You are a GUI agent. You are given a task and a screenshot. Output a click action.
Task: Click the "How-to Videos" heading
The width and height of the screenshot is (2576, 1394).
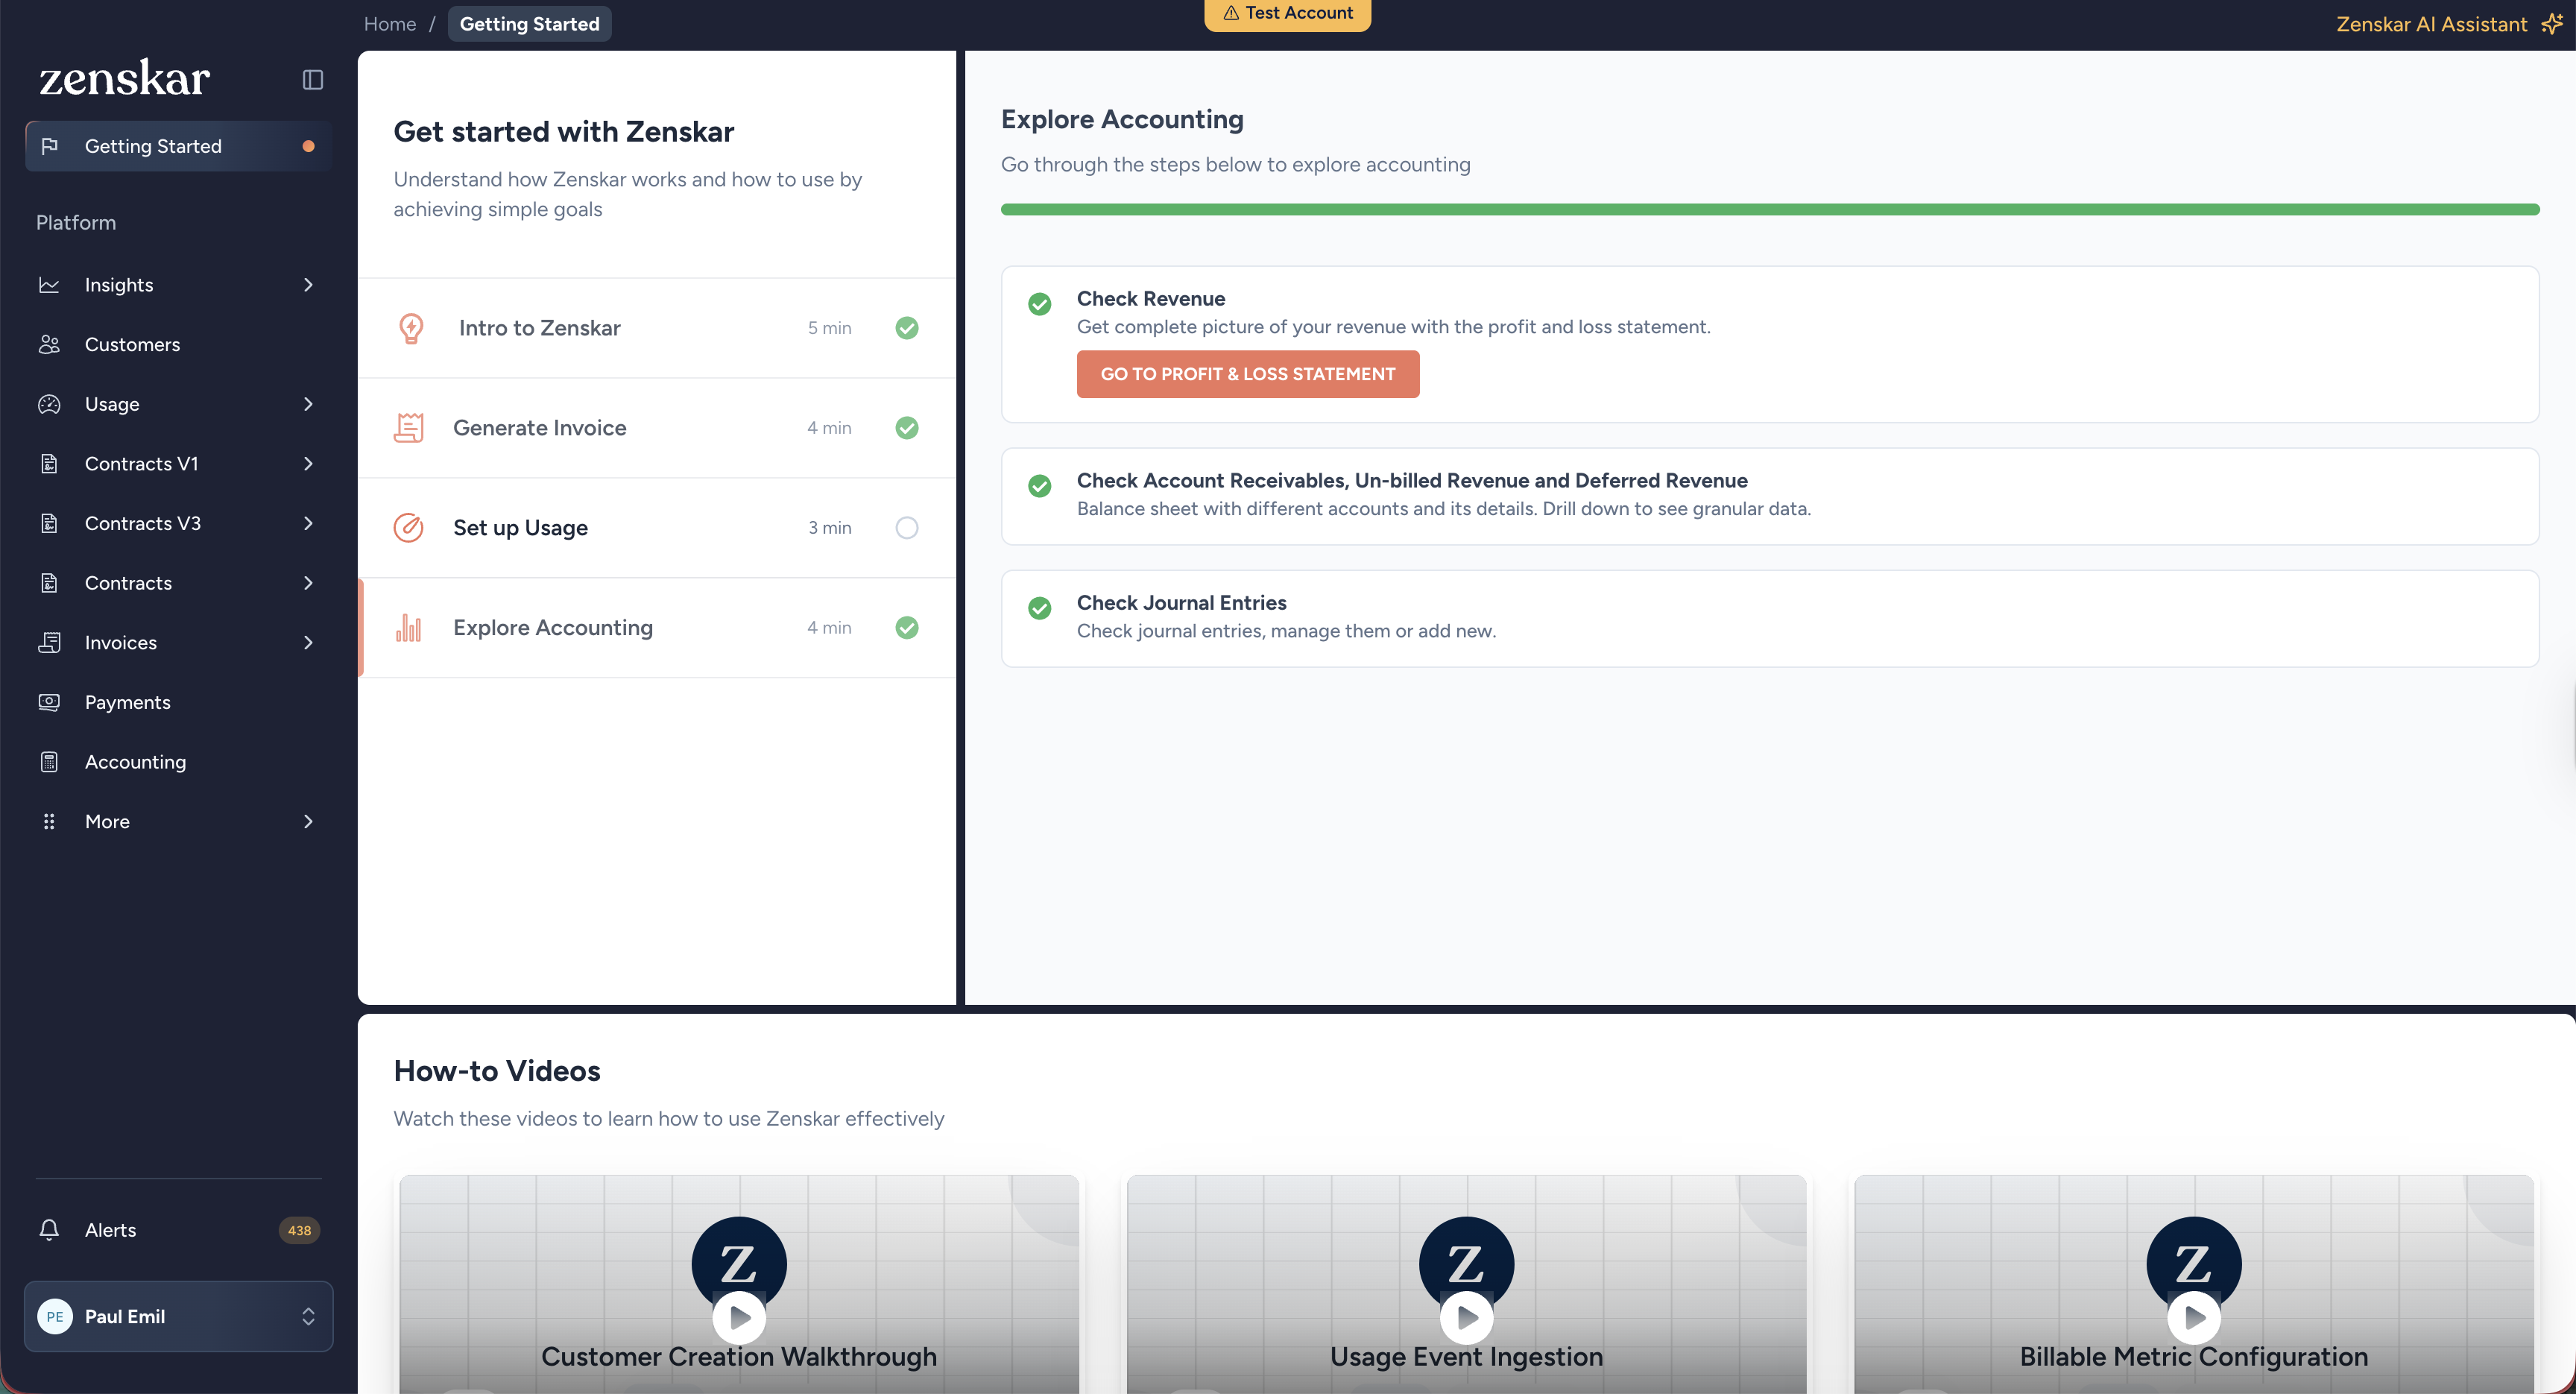point(497,1071)
